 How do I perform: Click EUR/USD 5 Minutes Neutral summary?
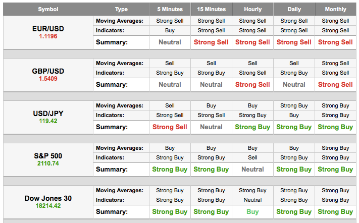[x=170, y=42]
